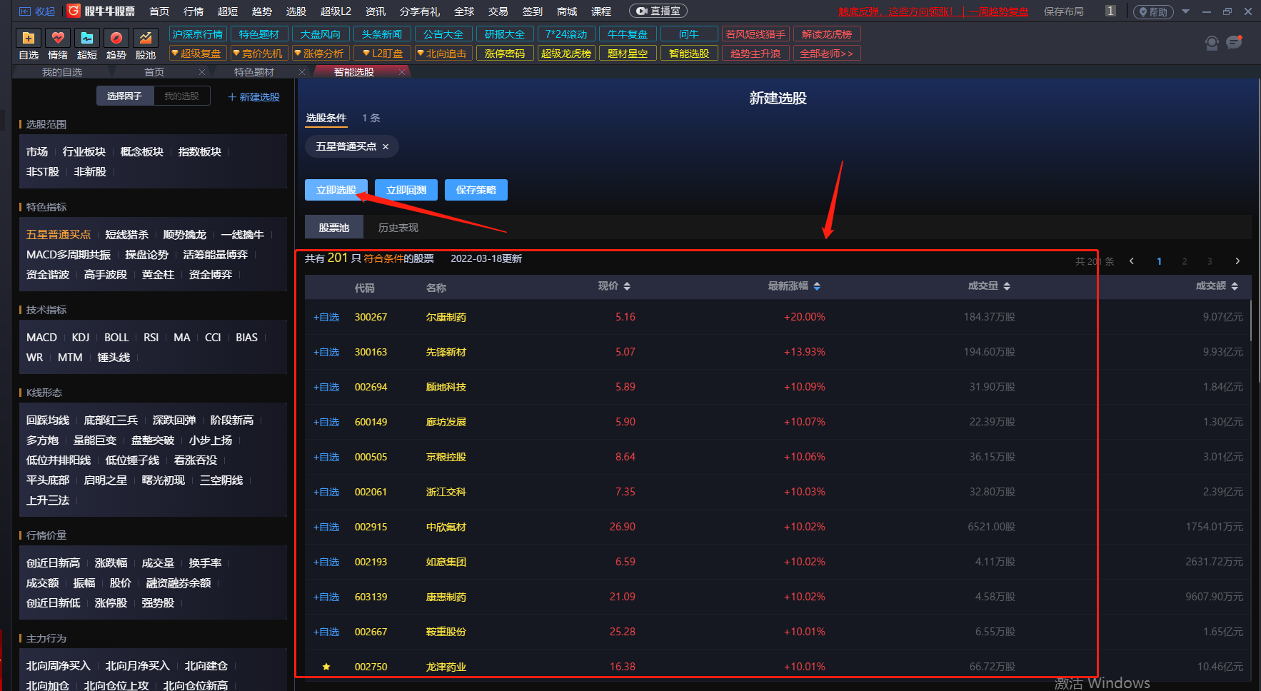
Task: Click the 股牛牛股票 app logo
Action: pos(101,11)
